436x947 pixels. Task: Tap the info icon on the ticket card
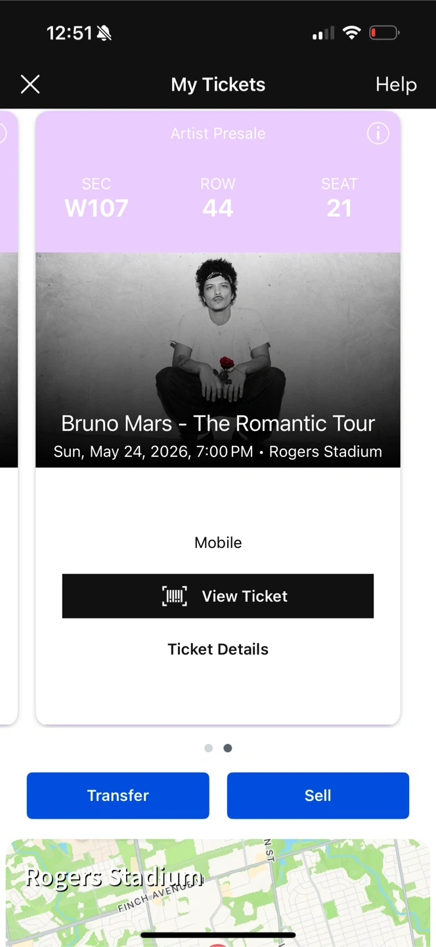point(378,134)
